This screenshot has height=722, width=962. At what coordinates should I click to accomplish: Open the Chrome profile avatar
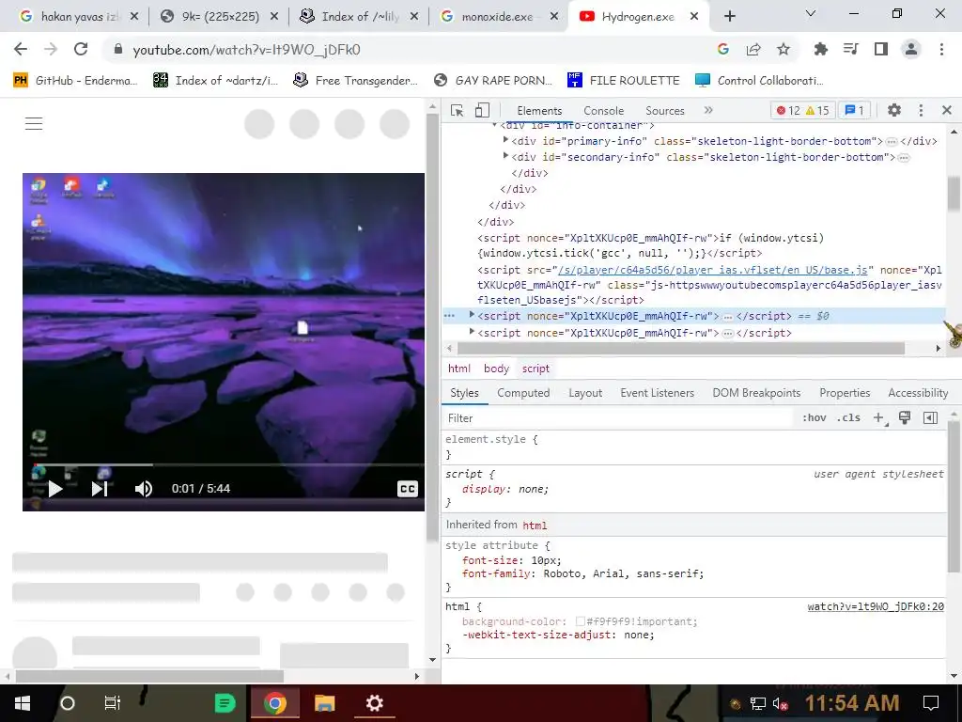click(911, 49)
